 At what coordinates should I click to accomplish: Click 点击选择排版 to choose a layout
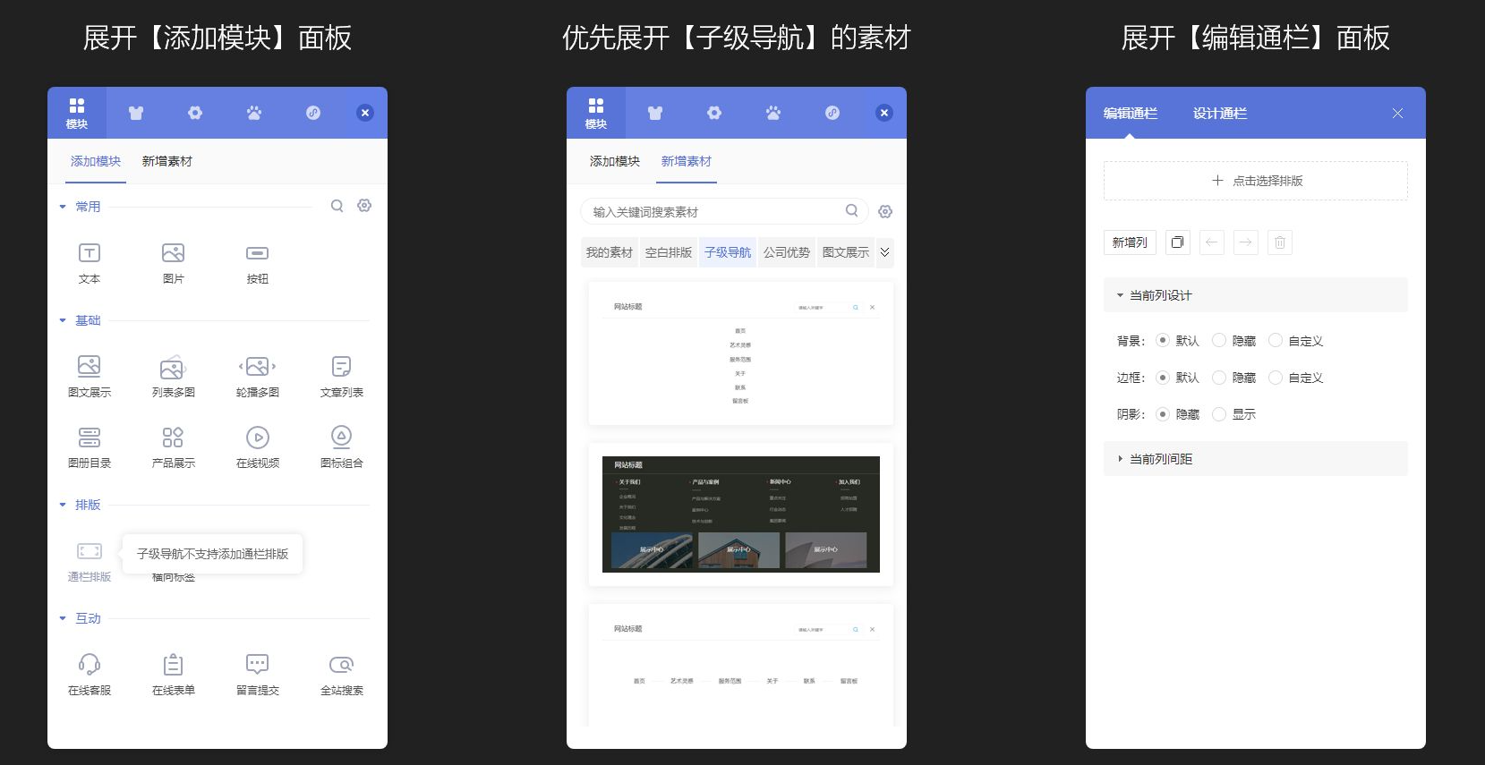coord(1255,181)
